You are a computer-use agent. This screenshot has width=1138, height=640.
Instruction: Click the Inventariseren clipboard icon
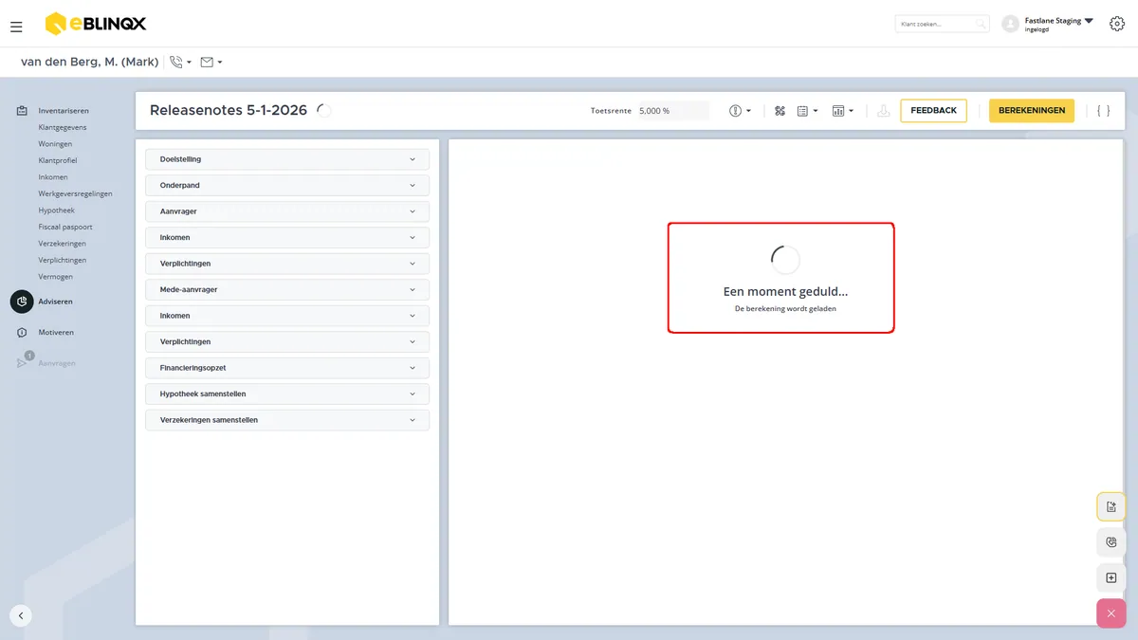tap(22, 111)
